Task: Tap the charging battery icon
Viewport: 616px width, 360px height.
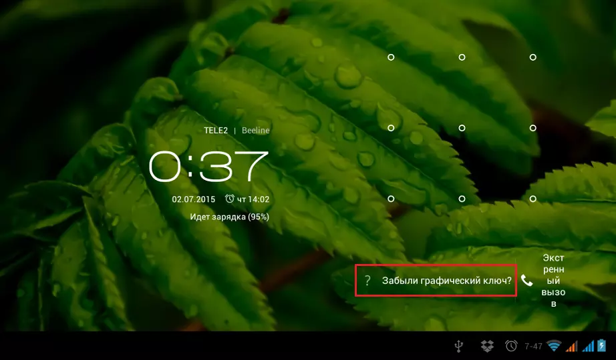Action: coord(601,346)
